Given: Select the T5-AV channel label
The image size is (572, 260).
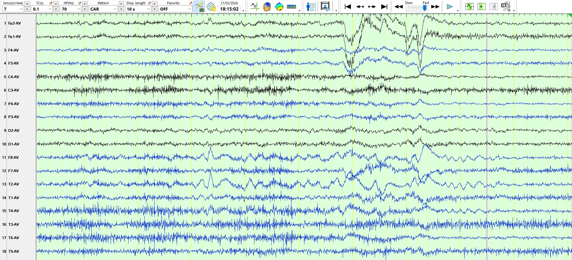Looking at the screenshot, I should tap(13, 252).
